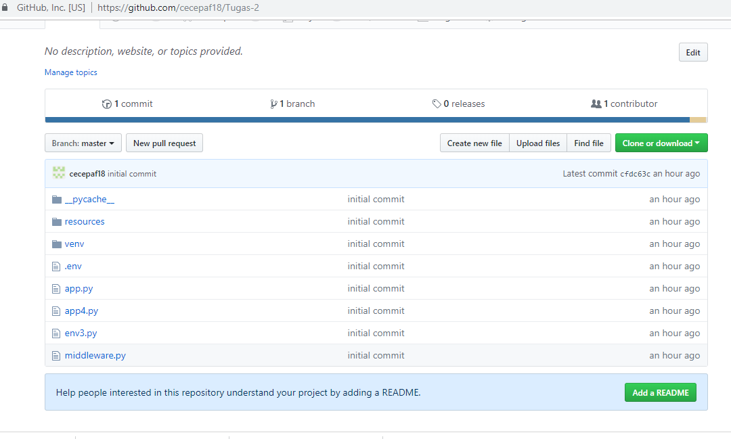Click the blue Python language bar segment

coord(368,120)
